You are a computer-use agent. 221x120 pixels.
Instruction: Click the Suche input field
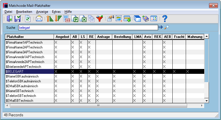pos(88,28)
